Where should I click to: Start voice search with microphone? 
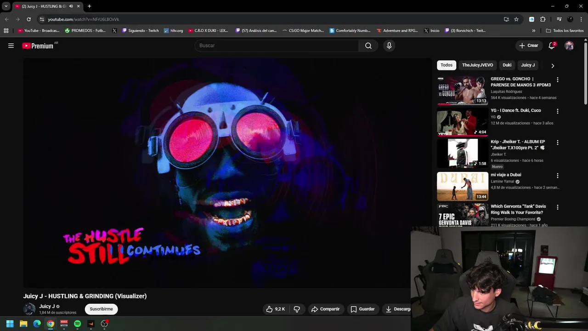pyautogui.click(x=389, y=46)
